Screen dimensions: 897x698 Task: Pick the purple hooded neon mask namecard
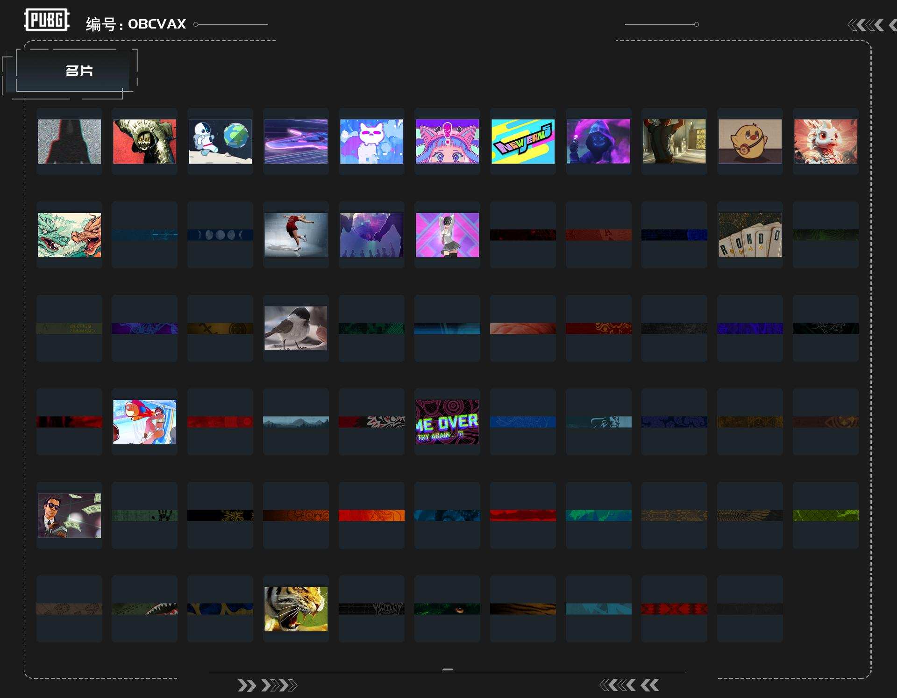598,141
